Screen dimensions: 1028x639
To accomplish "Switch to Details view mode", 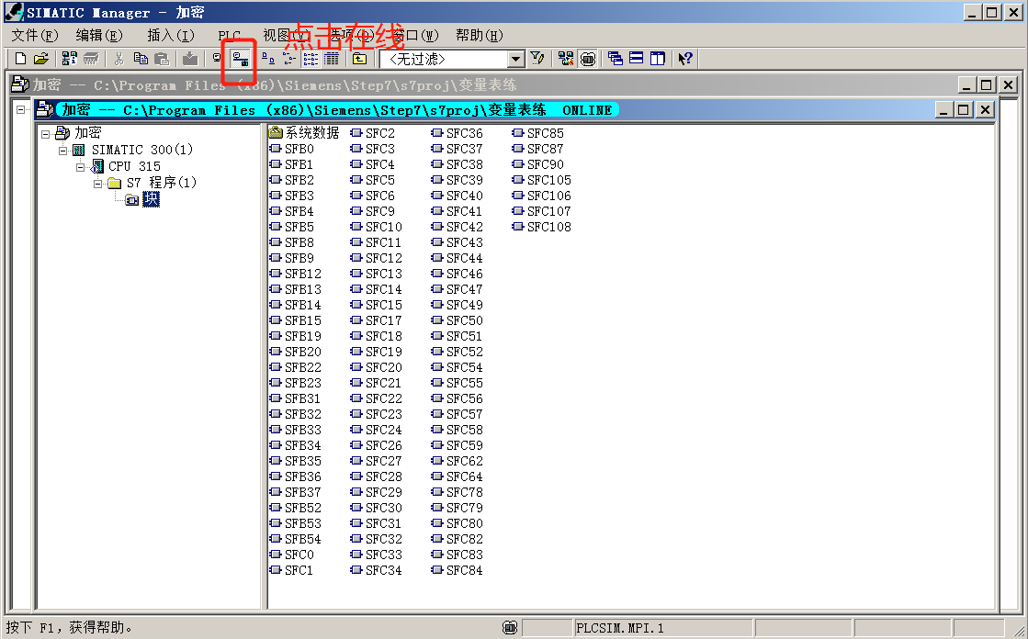I will click(332, 59).
